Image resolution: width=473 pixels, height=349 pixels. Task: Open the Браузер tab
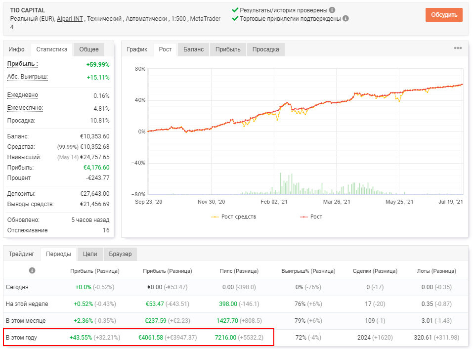(120, 254)
